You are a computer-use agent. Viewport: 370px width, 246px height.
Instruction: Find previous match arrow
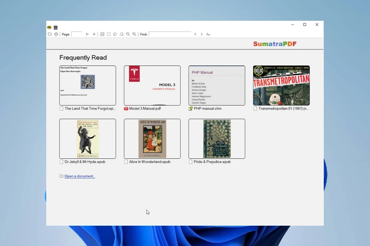pyautogui.click(x=195, y=34)
